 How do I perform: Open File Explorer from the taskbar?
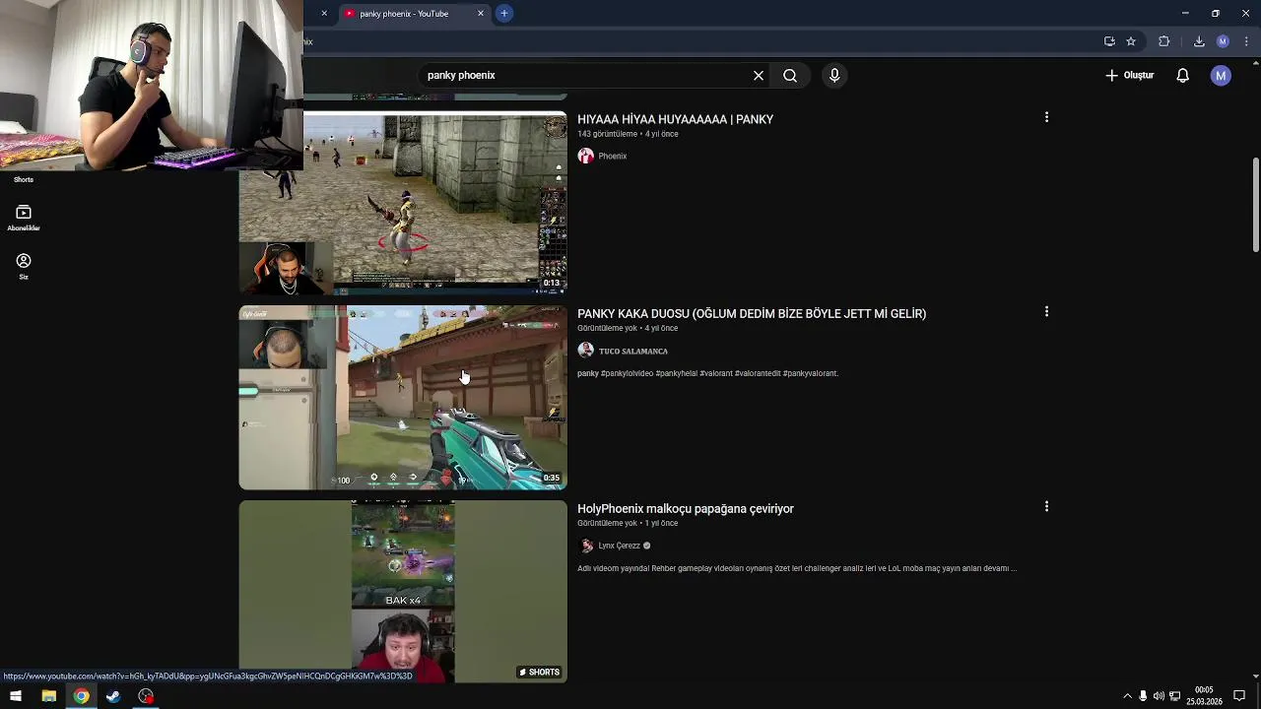tap(48, 696)
